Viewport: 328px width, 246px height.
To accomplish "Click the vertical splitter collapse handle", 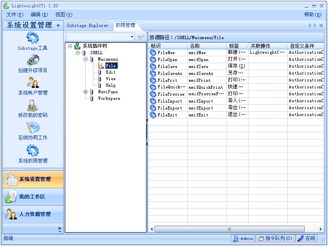I will (147, 132).
